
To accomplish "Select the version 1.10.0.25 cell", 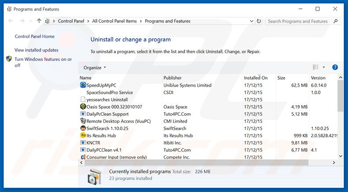I will tap(320, 128).
